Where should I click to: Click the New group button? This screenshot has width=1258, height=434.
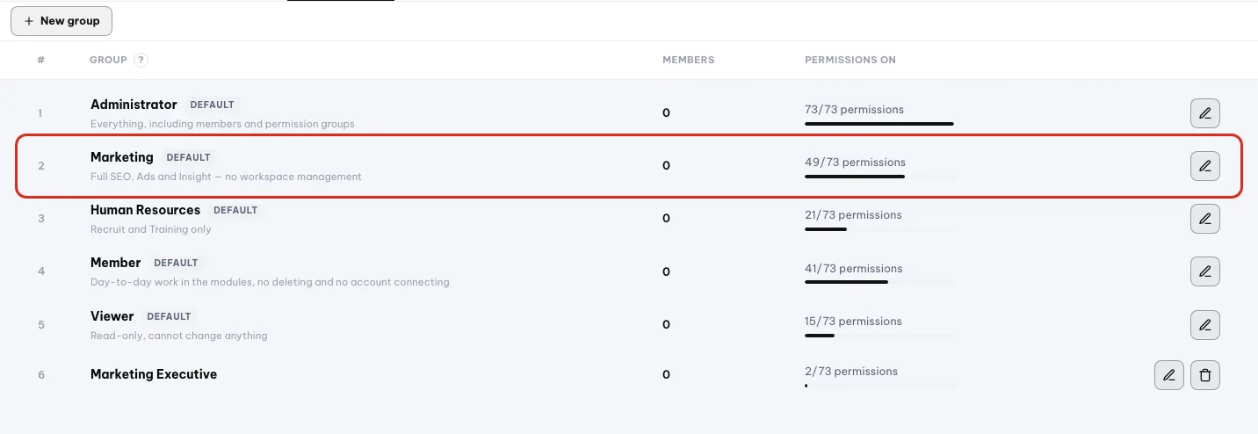tap(61, 21)
